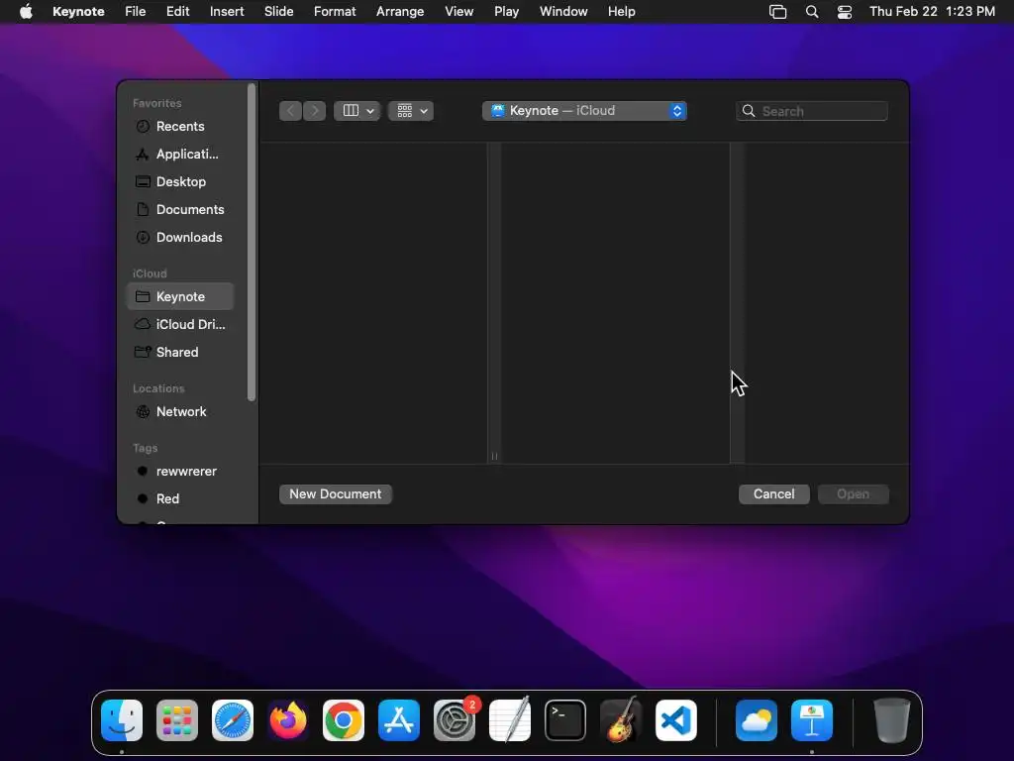
Task: Open Weather app from the dock
Action: [x=757, y=720]
